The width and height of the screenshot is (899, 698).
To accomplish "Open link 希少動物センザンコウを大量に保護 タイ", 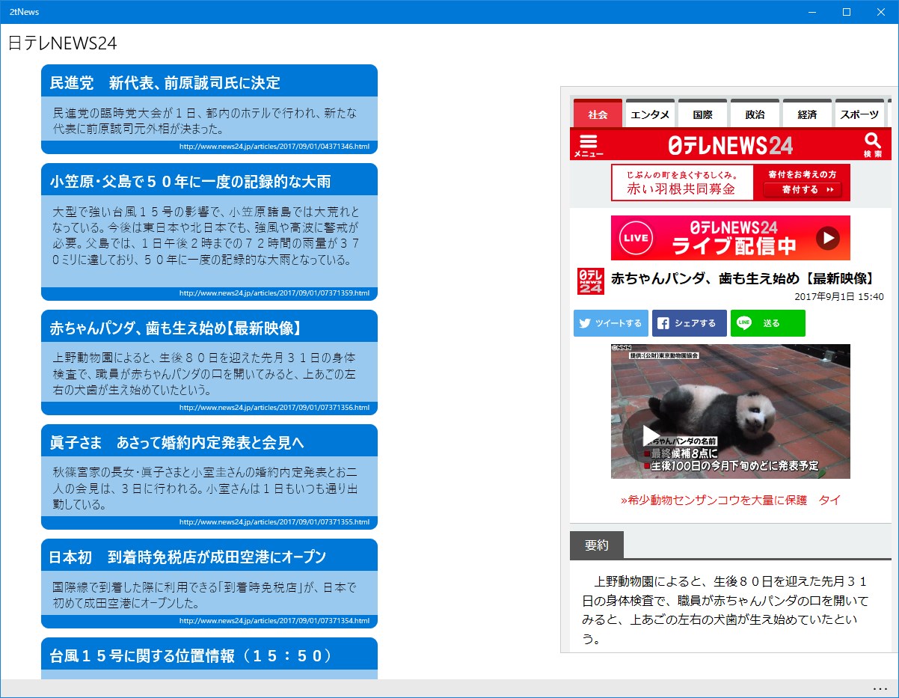I will click(x=731, y=500).
